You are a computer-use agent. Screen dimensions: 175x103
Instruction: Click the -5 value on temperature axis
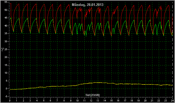[x=6, y=97]
